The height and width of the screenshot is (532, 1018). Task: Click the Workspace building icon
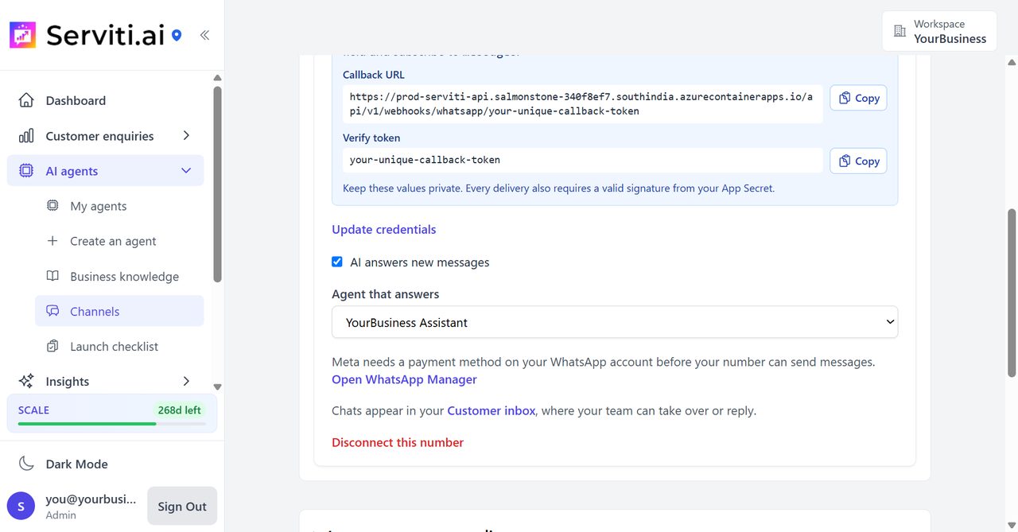coord(899,31)
